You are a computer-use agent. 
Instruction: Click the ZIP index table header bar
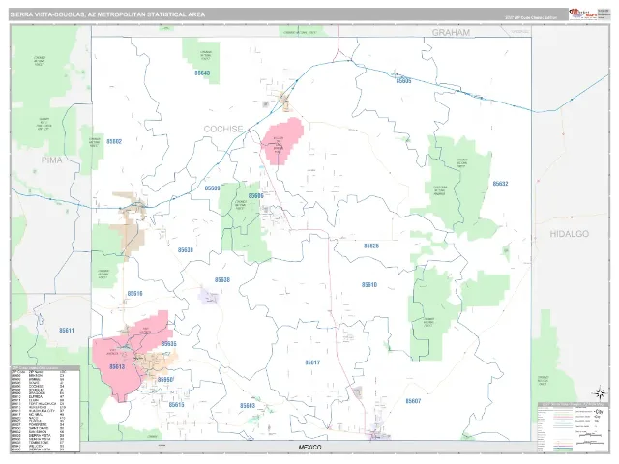click(x=45, y=368)
